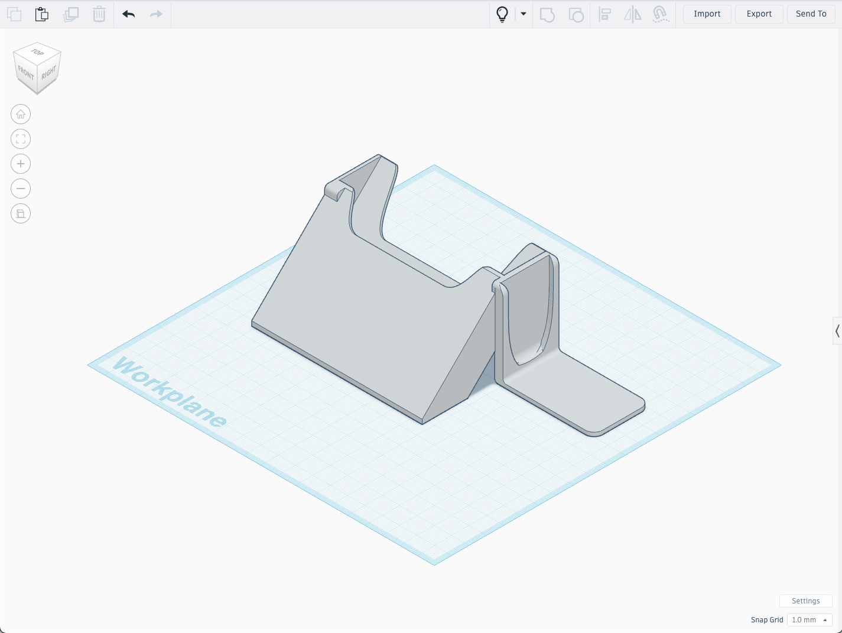Click the Group shapes icon

click(x=548, y=14)
